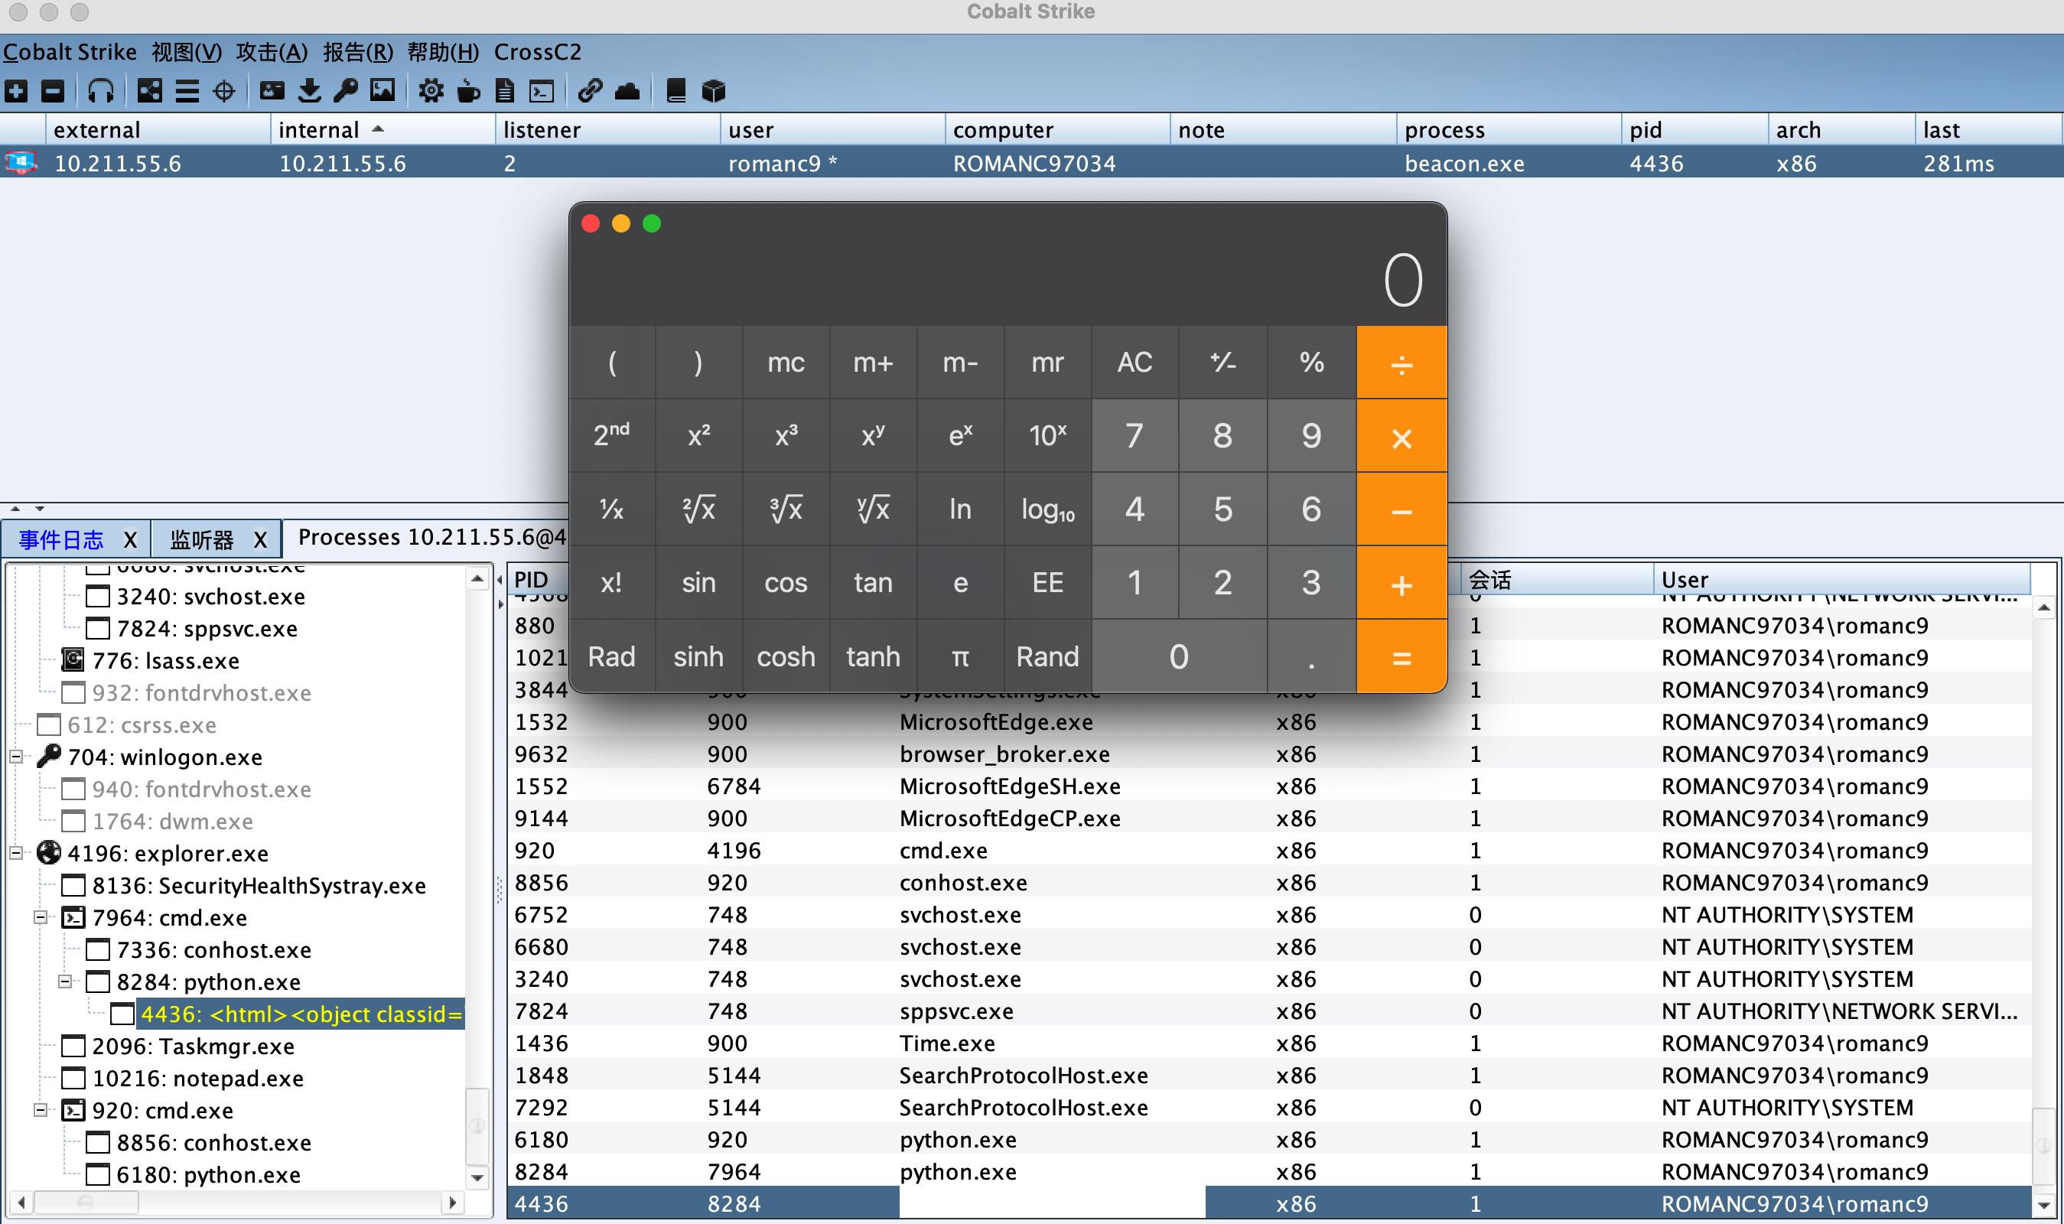This screenshot has height=1224, width=2064.
Task: Switch to session table list icon
Action: click(x=187, y=91)
